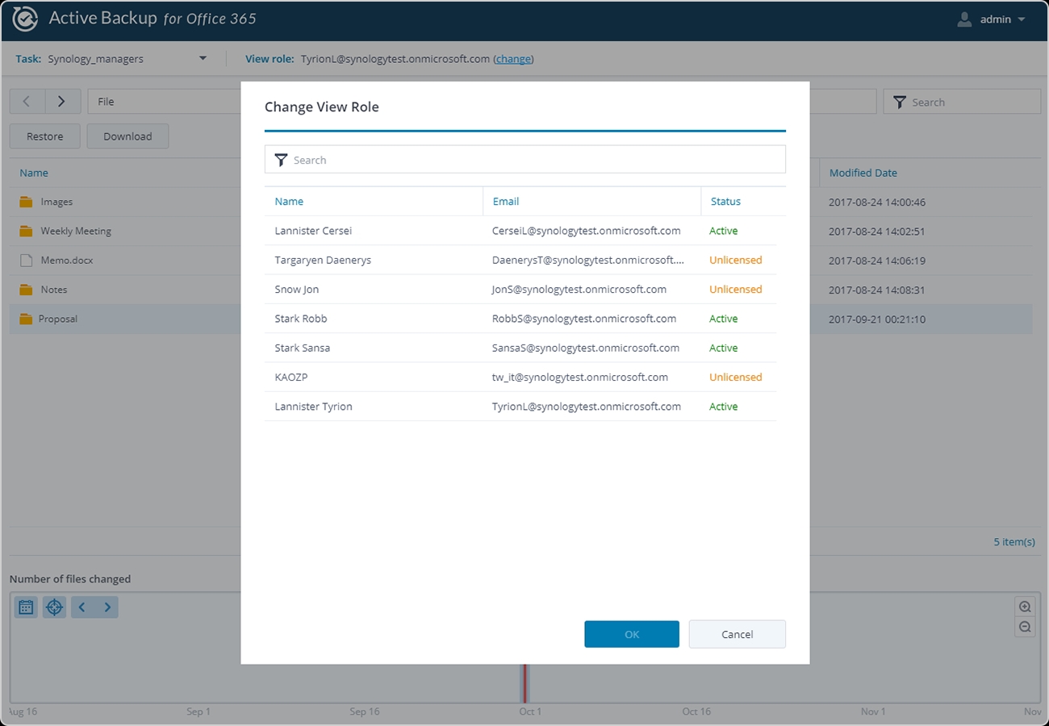Select Lannister Tyrion user row
The height and width of the screenshot is (726, 1049).
pyautogui.click(x=520, y=407)
